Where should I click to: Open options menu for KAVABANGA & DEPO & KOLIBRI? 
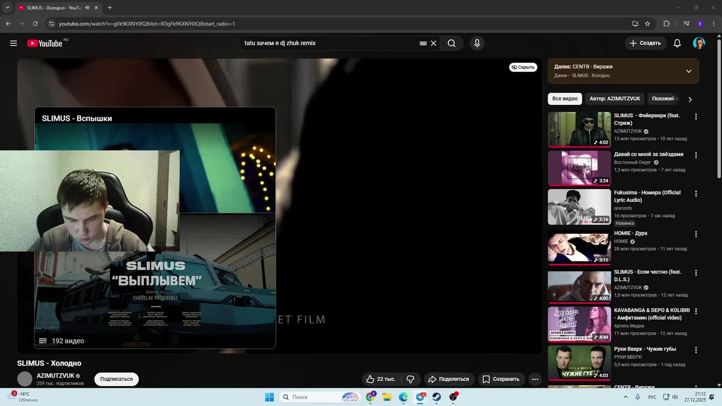point(695,311)
